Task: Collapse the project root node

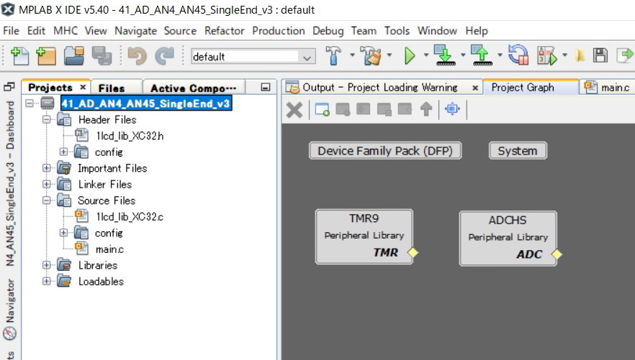Action: (30, 103)
